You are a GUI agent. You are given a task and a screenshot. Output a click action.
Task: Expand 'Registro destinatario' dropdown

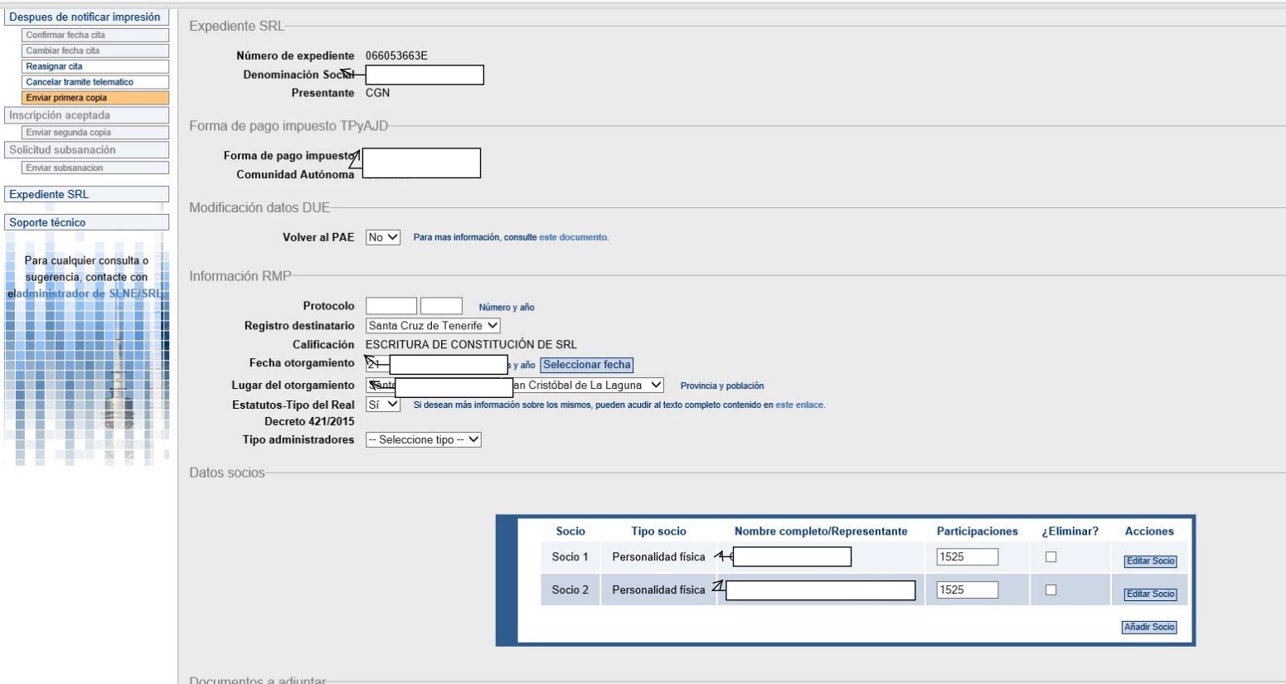pos(433,326)
